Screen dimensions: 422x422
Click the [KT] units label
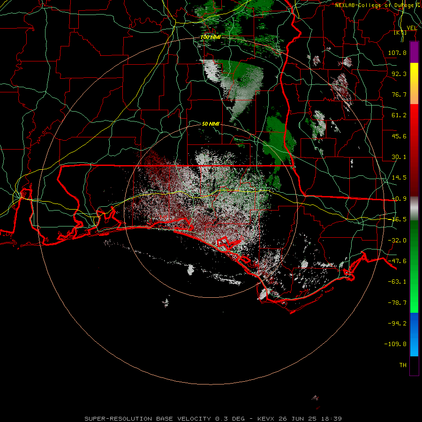(400, 32)
